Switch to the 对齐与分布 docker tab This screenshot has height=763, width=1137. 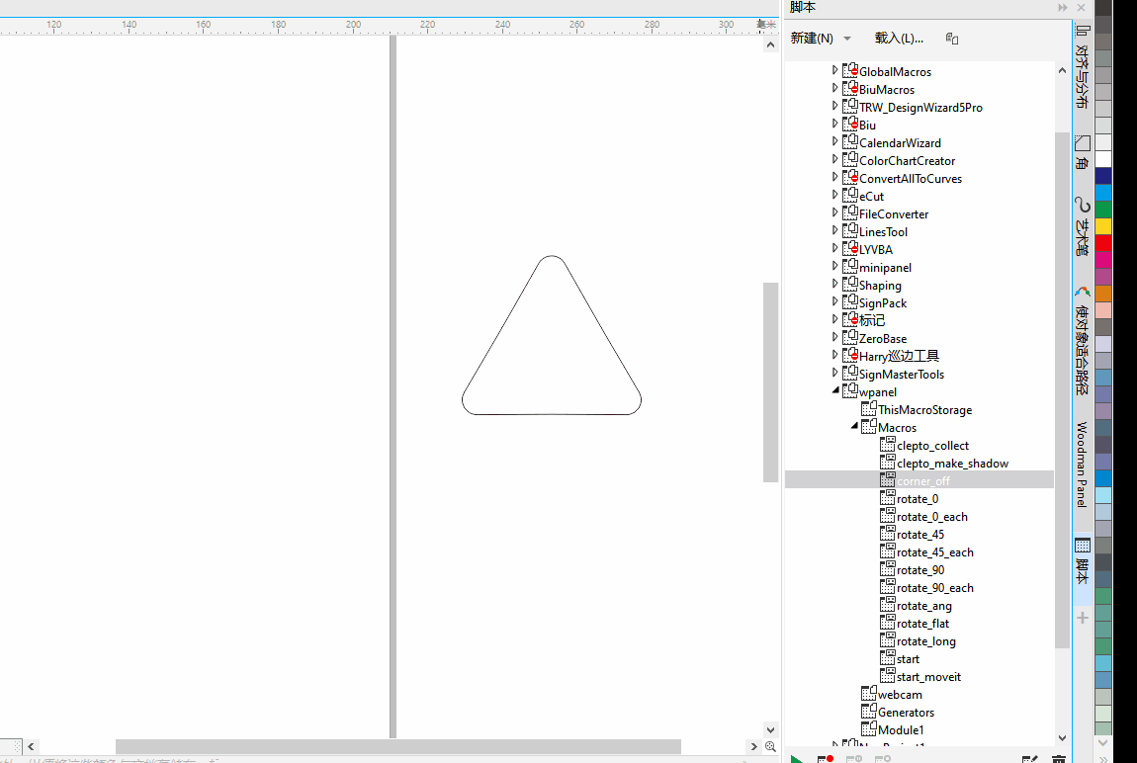coord(1082,66)
